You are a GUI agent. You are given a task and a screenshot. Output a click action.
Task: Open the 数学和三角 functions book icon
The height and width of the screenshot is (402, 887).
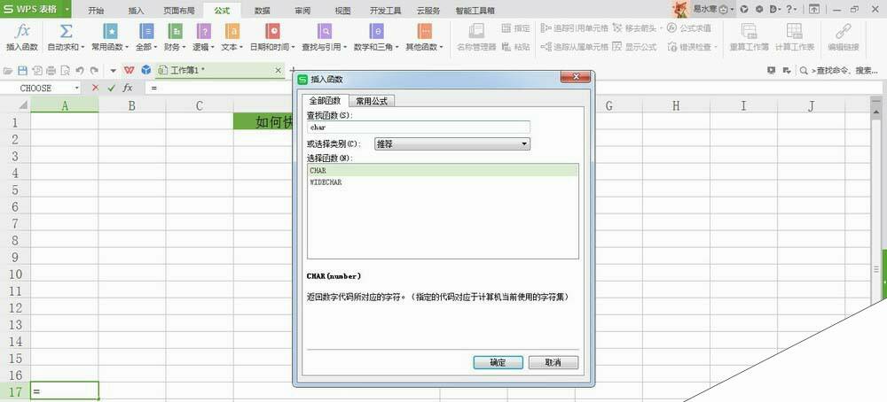(376, 31)
